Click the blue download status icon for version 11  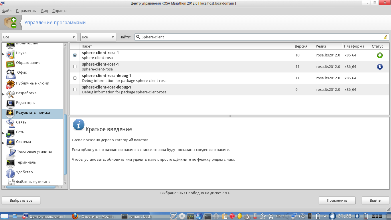pos(380,67)
